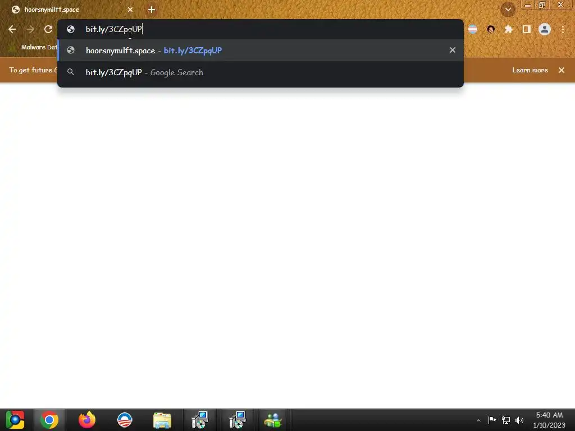Image resolution: width=575 pixels, height=431 pixels.
Task: Open the volume speaker tray icon
Action: 519,420
